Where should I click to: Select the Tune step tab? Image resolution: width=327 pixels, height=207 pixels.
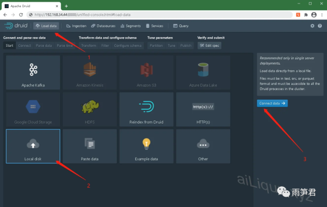(x=171, y=45)
